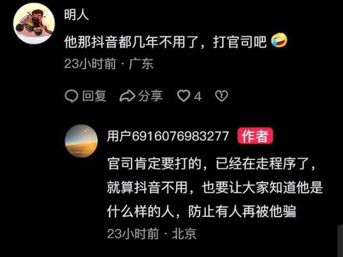Select the author's reply starting with 官司肯定要打的
The width and height of the screenshot is (343, 257).
click(x=215, y=187)
